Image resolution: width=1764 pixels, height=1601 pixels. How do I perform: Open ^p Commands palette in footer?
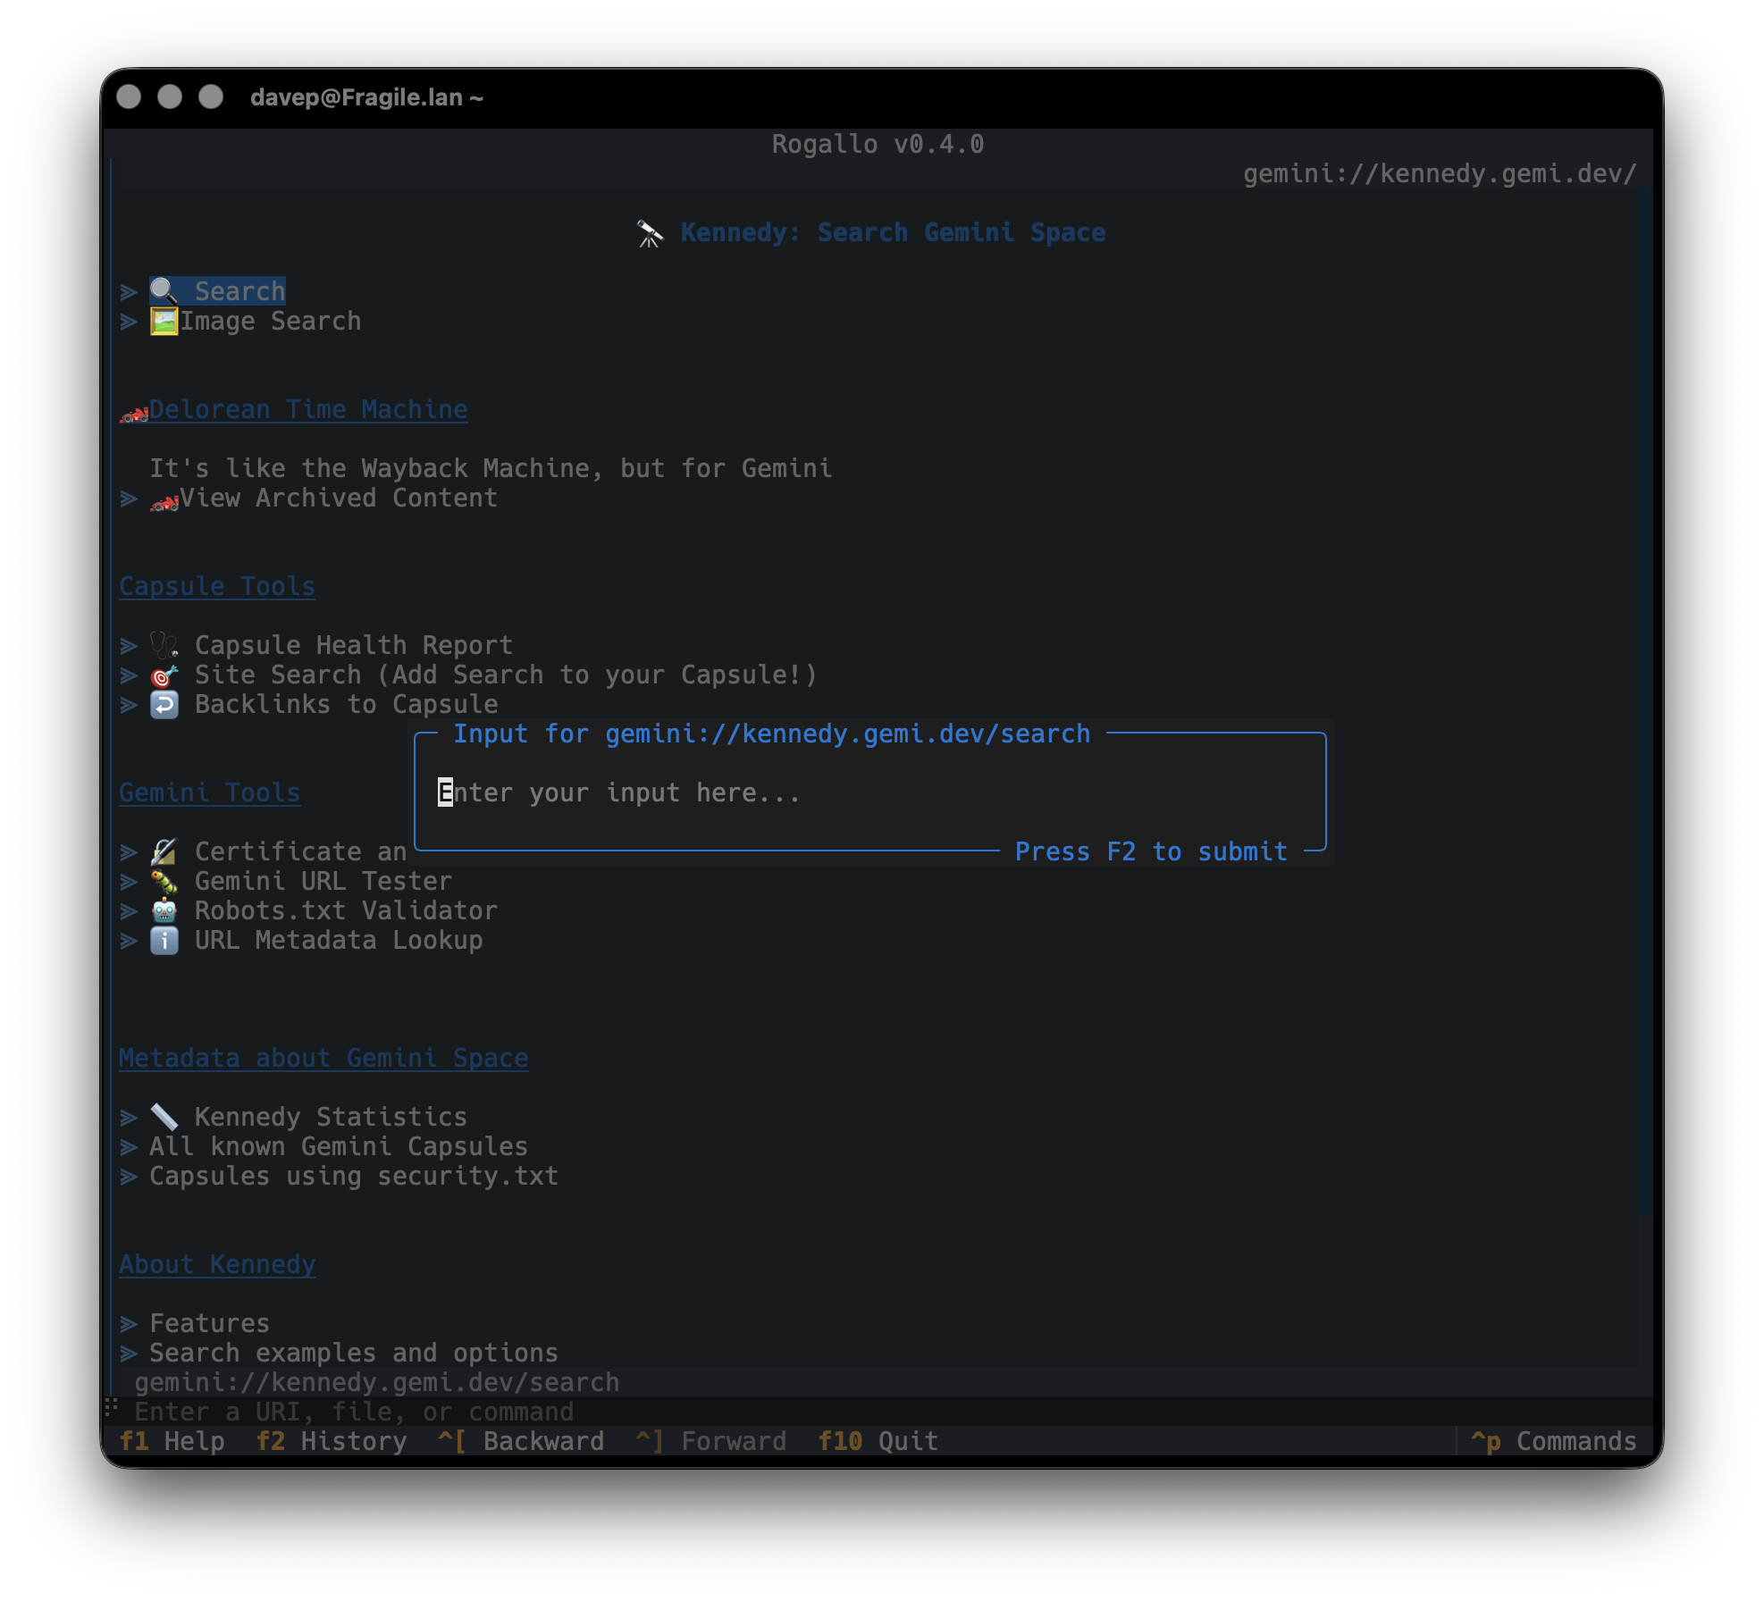[1554, 1441]
